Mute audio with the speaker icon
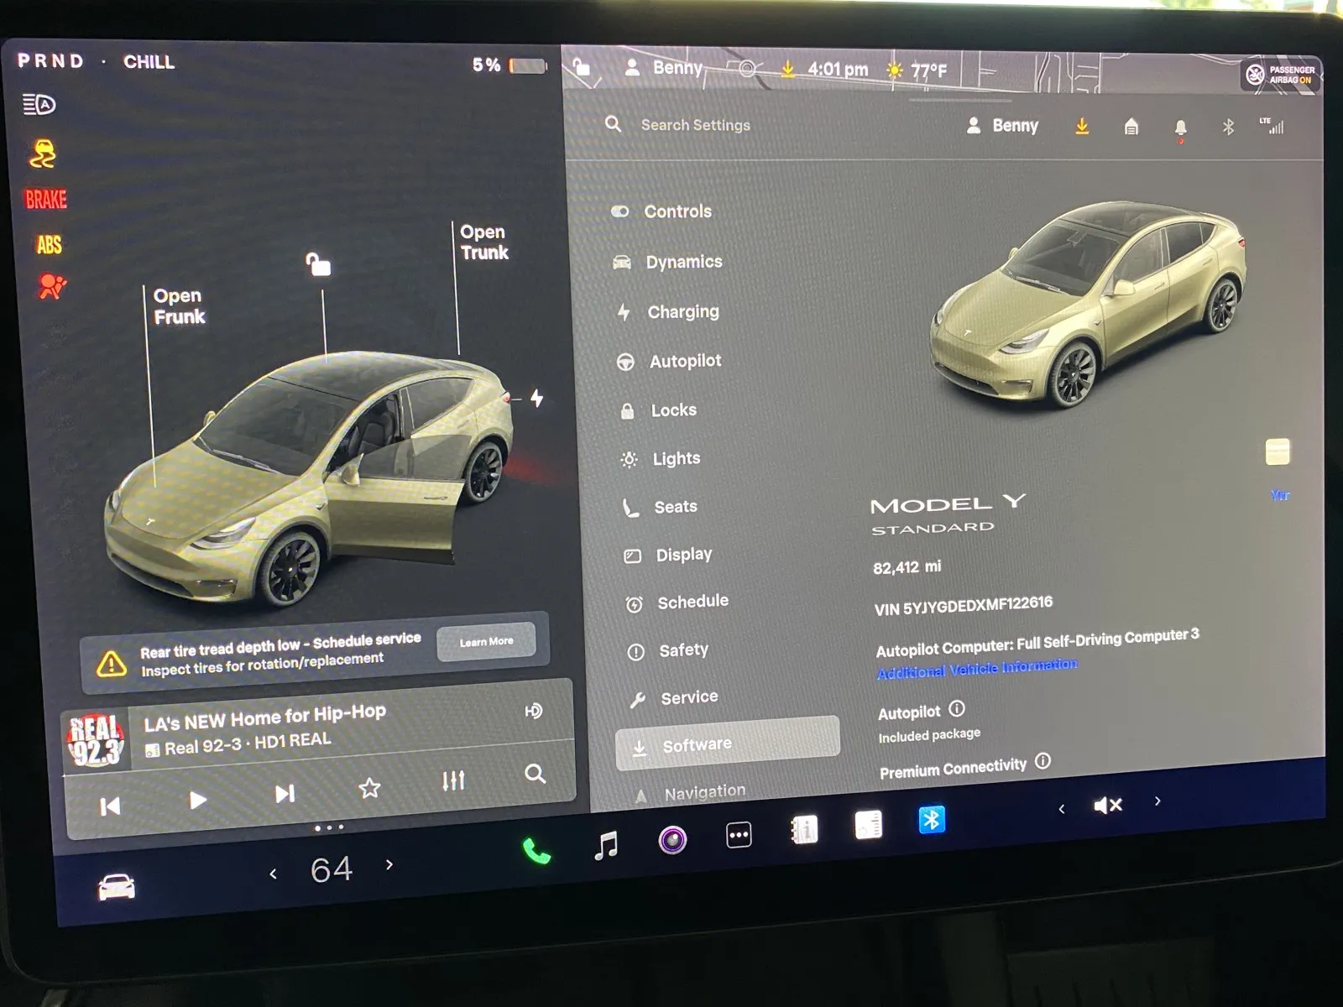This screenshot has height=1007, width=1343. [x=1106, y=804]
